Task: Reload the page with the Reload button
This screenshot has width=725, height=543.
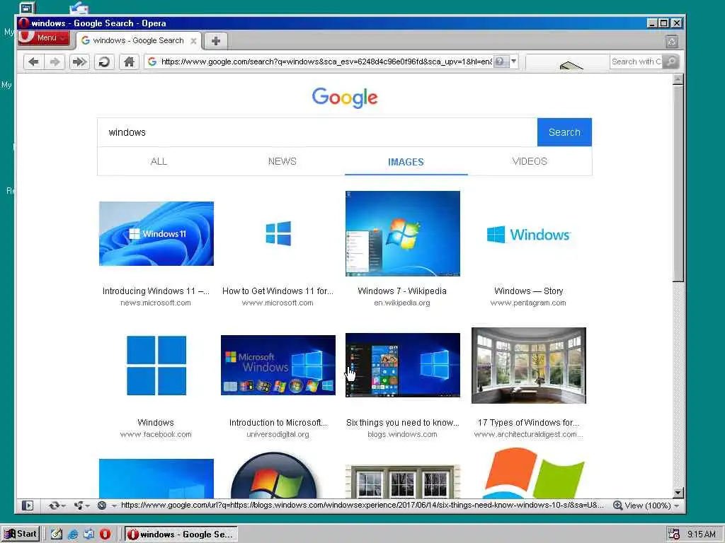Action: (105, 62)
